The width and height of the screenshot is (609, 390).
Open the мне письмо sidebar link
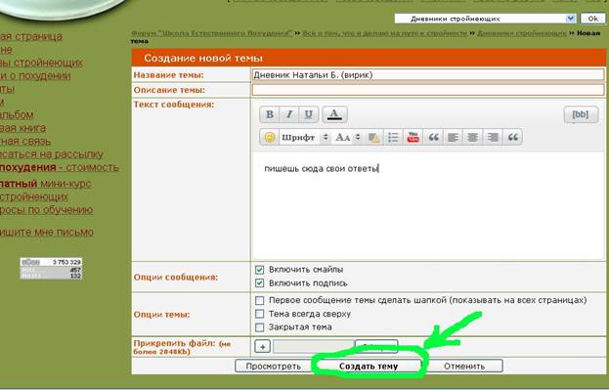tap(47, 233)
